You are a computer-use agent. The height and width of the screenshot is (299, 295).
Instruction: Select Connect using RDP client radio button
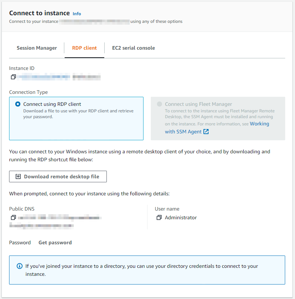(18, 104)
